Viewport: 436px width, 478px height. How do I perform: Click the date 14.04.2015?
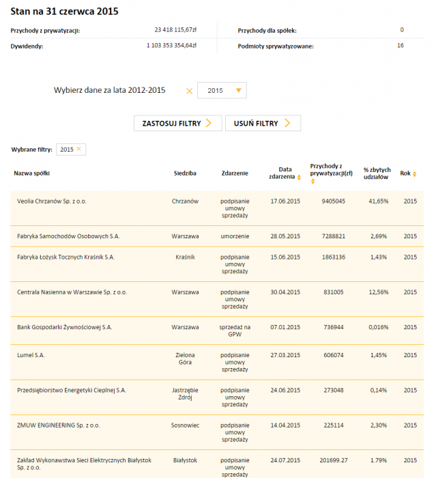(285, 425)
